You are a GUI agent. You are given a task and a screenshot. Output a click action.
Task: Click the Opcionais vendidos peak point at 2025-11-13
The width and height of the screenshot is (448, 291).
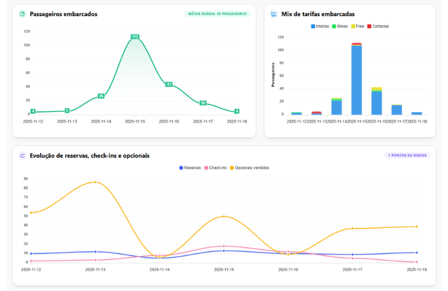tap(95, 182)
